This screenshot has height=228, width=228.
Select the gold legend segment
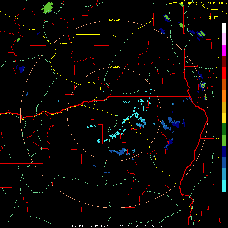224,107
